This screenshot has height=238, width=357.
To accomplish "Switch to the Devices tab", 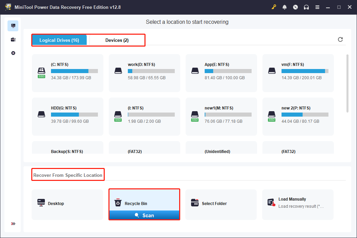I will pos(116,40).
